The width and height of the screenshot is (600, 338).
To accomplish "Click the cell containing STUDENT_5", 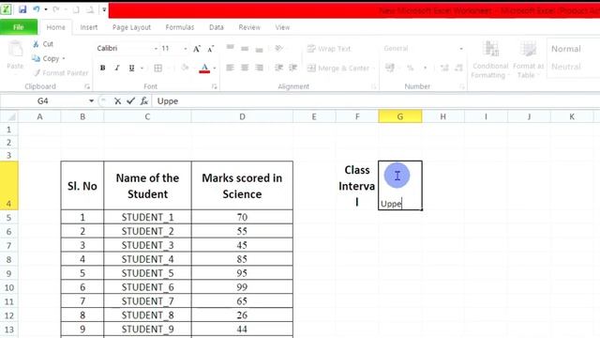I will coord(147,273).
